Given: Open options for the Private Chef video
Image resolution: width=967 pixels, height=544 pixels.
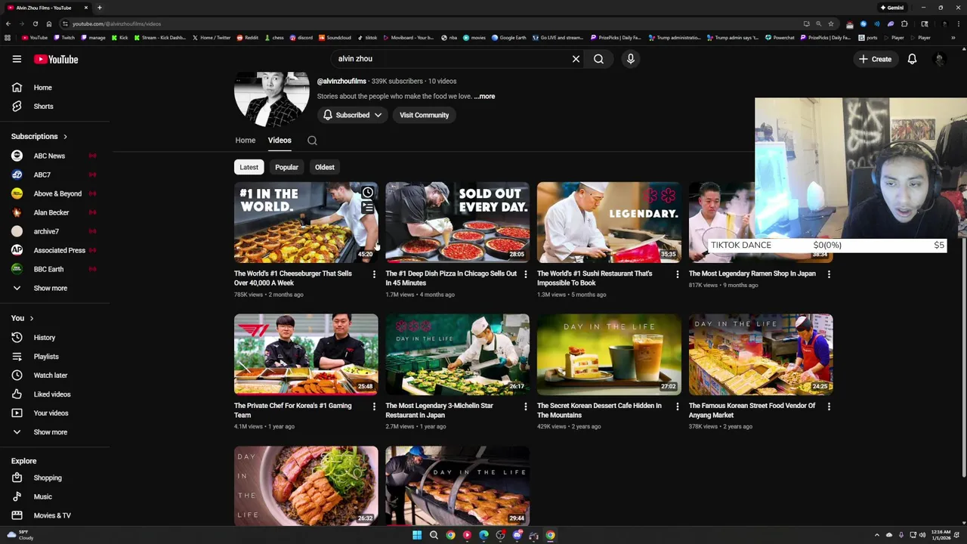Looking at the screenshot, I should point(374,406).
